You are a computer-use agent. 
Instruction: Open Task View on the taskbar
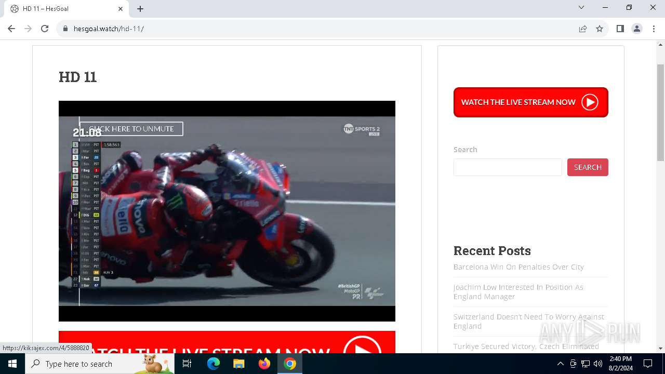pos(187,364)
